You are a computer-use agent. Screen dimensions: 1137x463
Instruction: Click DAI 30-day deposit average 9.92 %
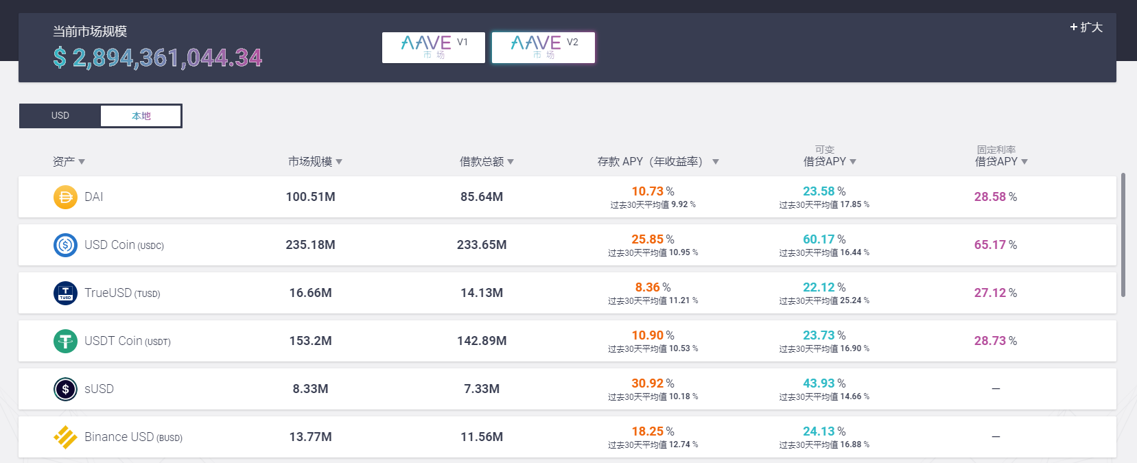coord(653,204)
